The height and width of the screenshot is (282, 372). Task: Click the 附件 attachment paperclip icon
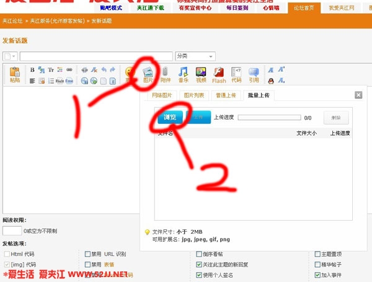point(165,74)
